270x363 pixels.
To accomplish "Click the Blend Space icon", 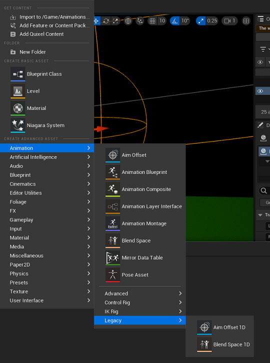I will tap(113, 241).
